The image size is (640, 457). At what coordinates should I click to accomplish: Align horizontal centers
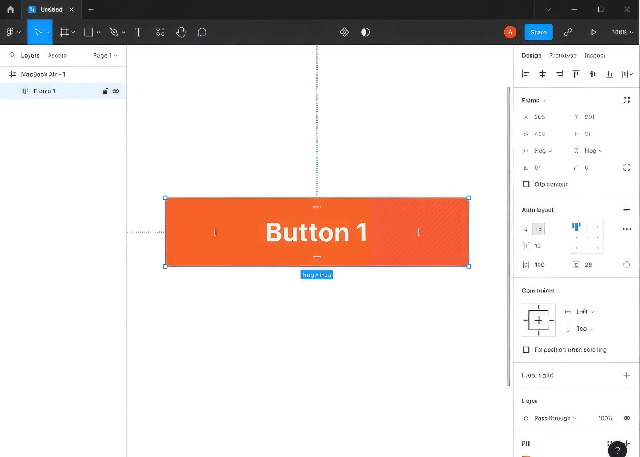click(542, 74)
